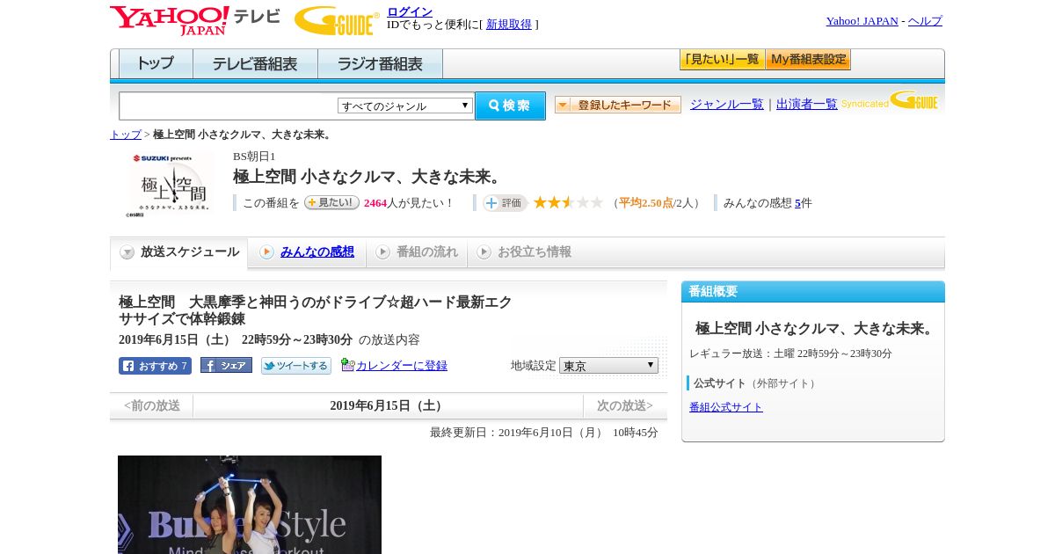Go to Yahoo! JAPAN top link
This screenshot has width=1055, height=554.
[862, 21]
